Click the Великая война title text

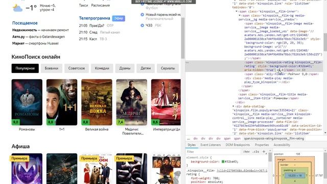tap(97, 129)
